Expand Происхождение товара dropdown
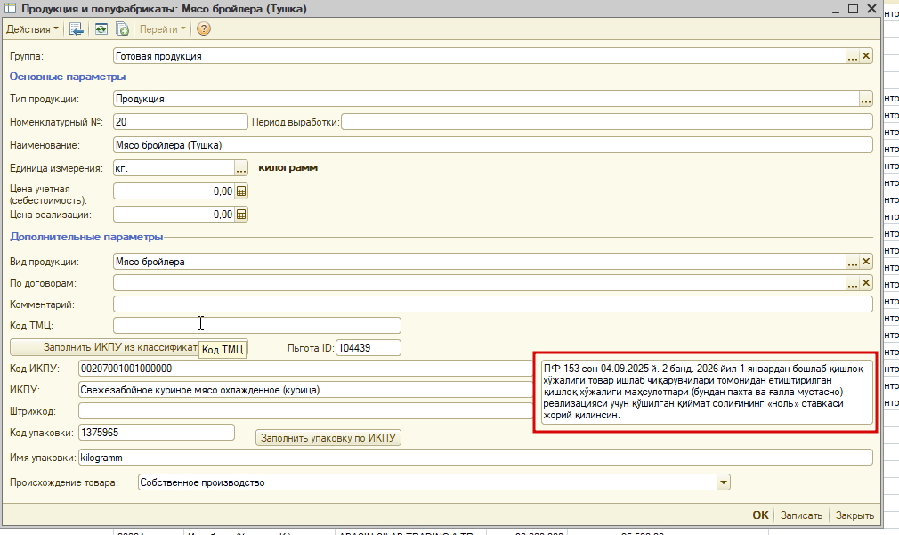This screenshot has width=899, height=535. pos(724,482)
